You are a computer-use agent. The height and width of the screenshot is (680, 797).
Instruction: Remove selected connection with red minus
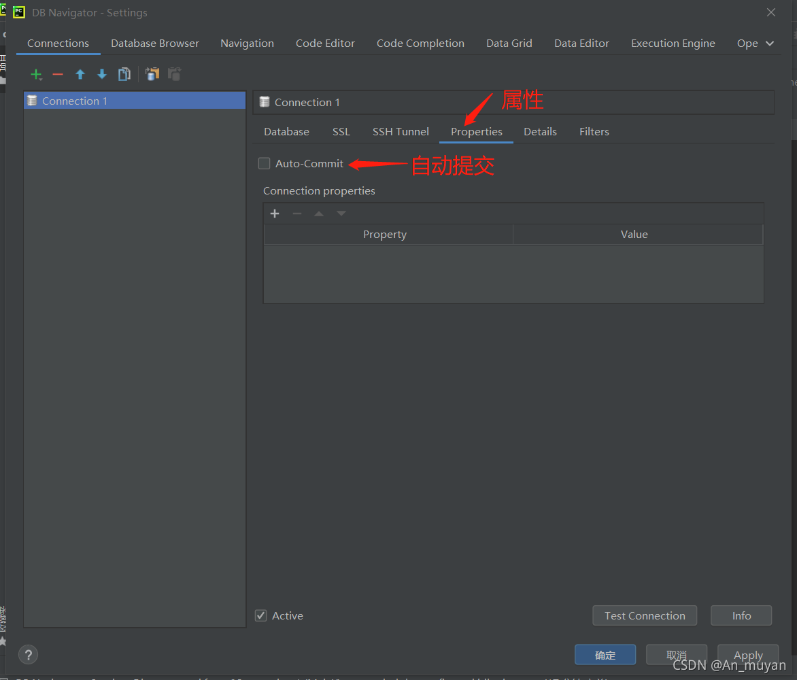[x=58, y=75]
